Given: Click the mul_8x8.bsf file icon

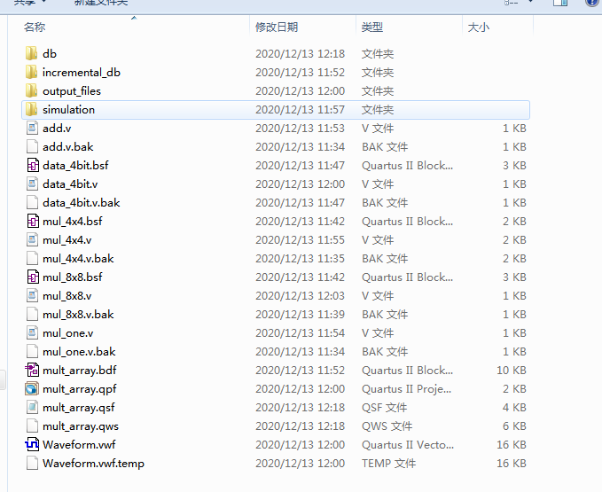Looking at the screenshot, I should 32,277.
